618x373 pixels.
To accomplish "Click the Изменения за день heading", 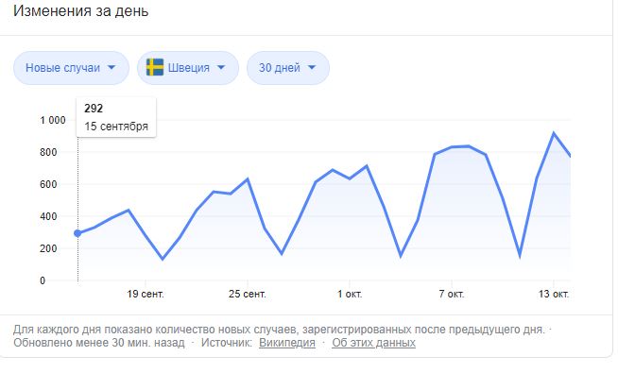I will pyautogui.click(x=81, y=11).
